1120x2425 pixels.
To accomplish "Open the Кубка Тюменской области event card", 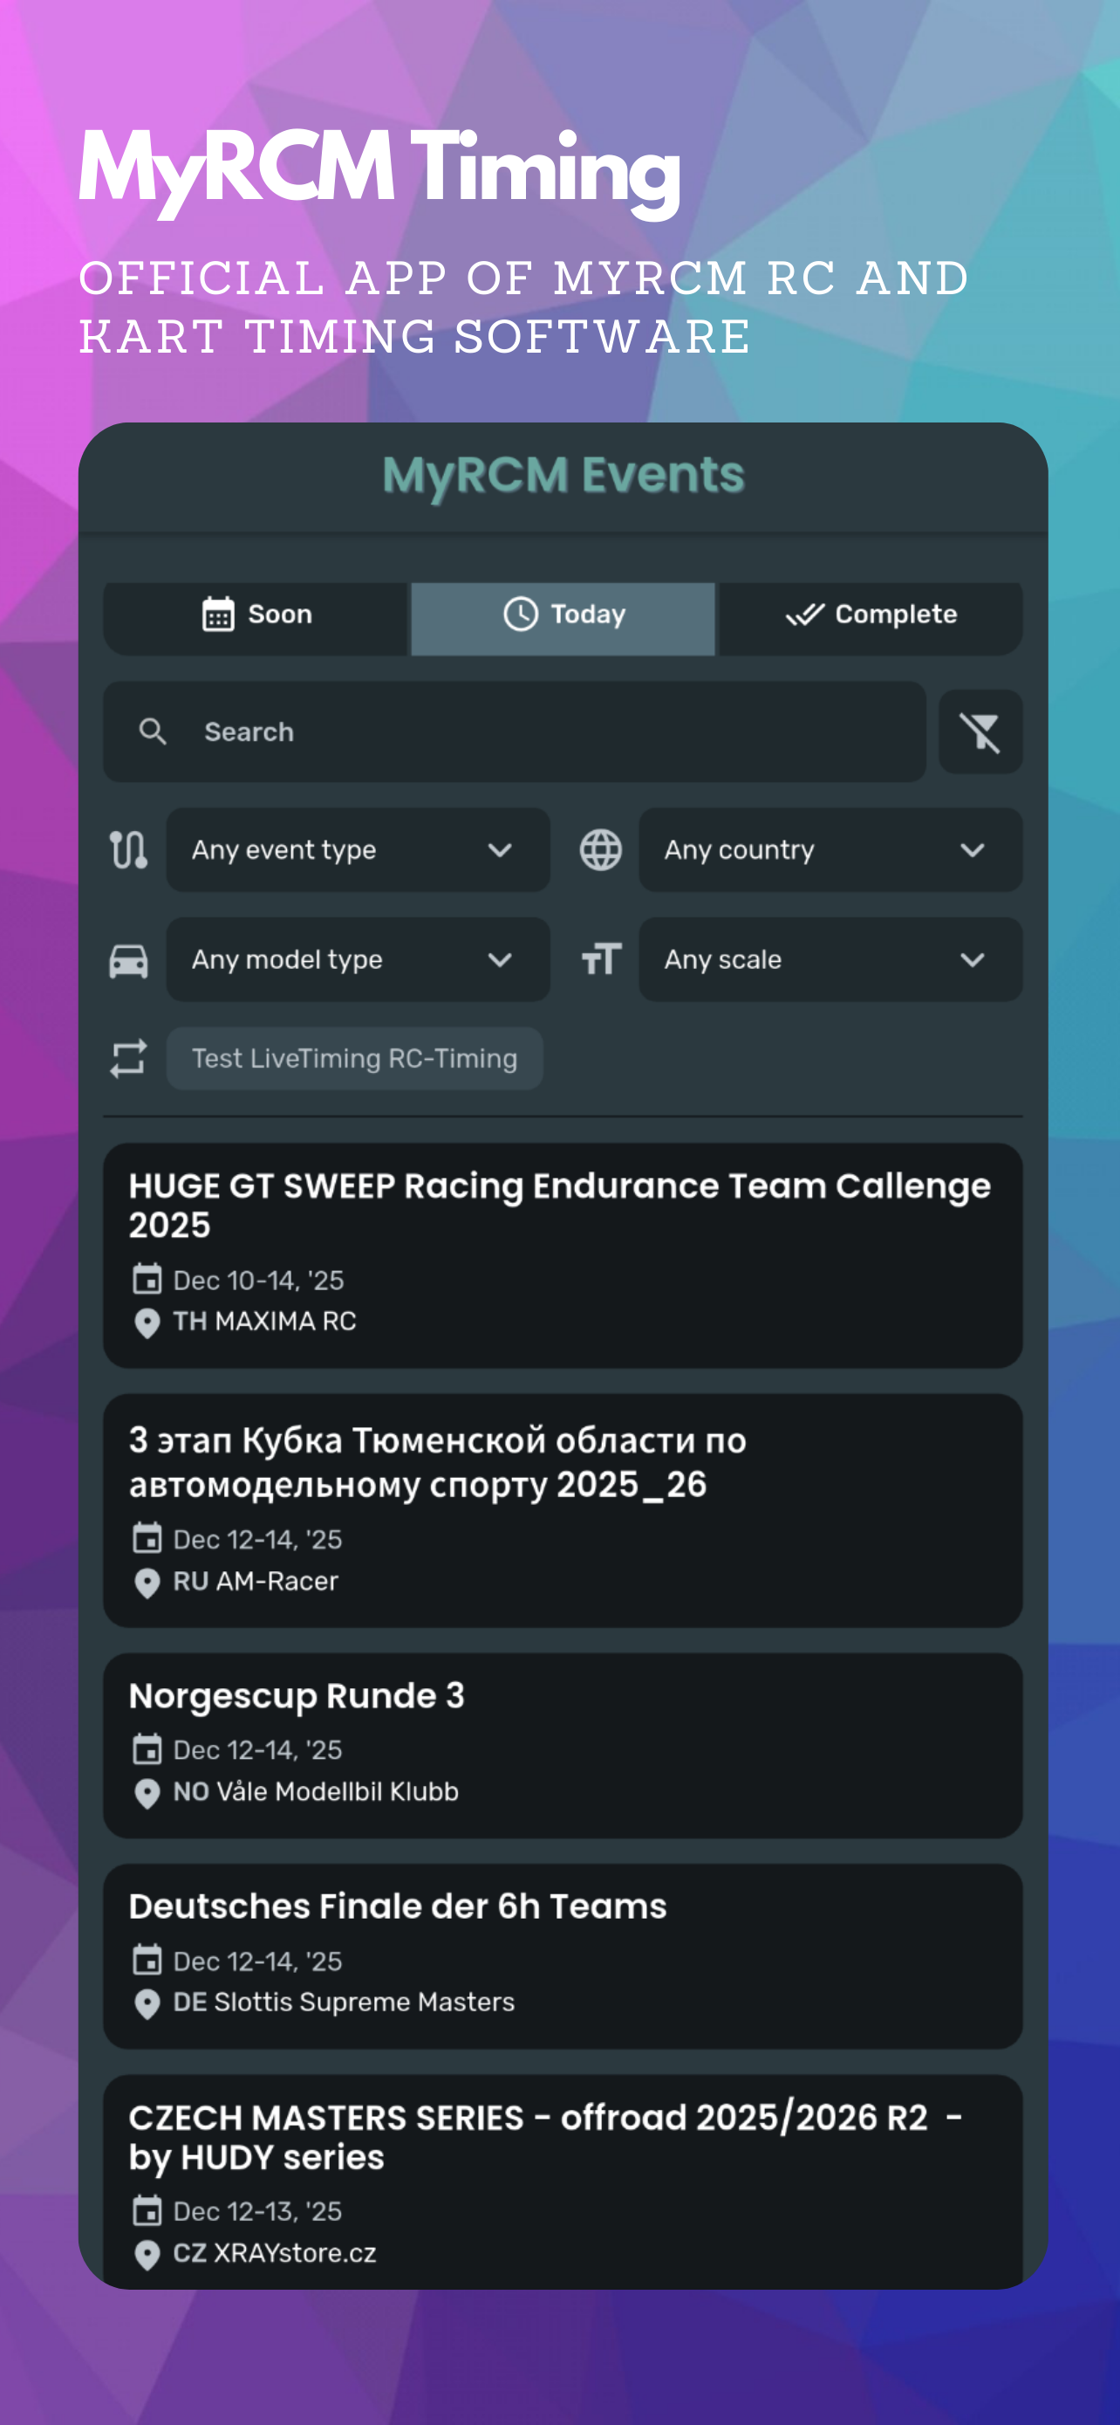I will pyautogui.click(x=563, y=1510).
